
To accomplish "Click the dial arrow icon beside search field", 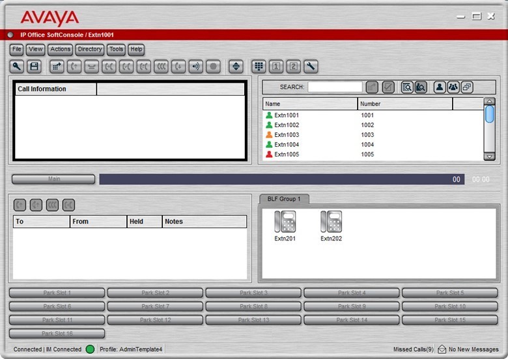I will click(x=372, y=87).
